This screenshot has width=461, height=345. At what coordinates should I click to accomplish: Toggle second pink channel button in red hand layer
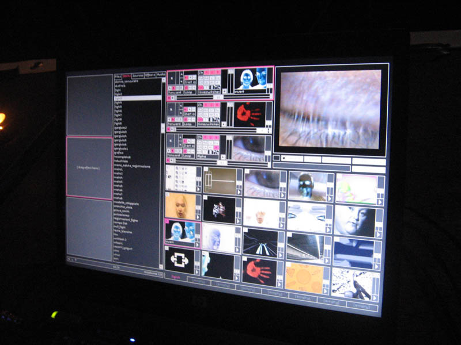point(211,105)
